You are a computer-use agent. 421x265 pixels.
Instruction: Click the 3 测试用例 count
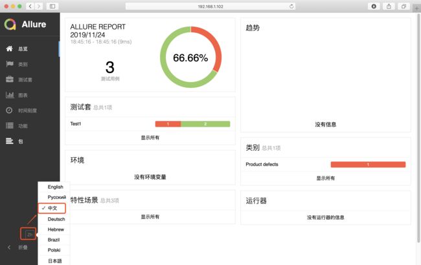(110, 70)
